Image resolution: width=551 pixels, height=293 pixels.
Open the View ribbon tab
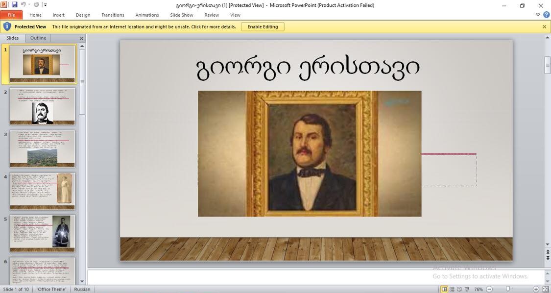tap(235, 15)
